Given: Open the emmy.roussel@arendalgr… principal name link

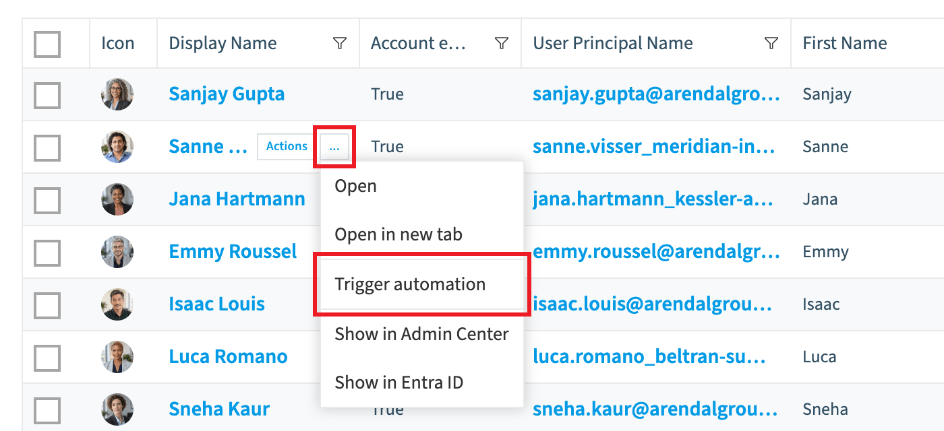Looking at the screenshot, I should 656,252.
